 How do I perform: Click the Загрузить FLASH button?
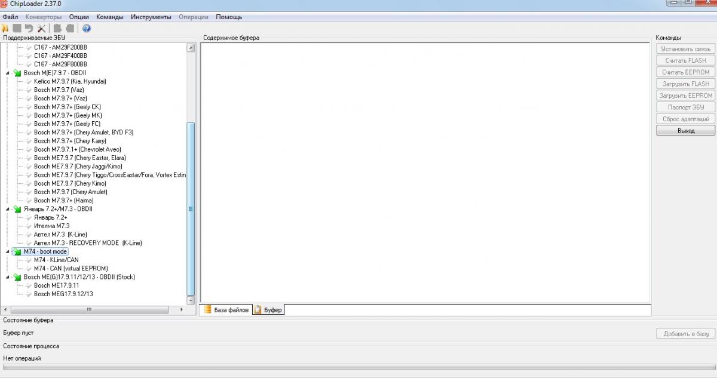point(686,84)
